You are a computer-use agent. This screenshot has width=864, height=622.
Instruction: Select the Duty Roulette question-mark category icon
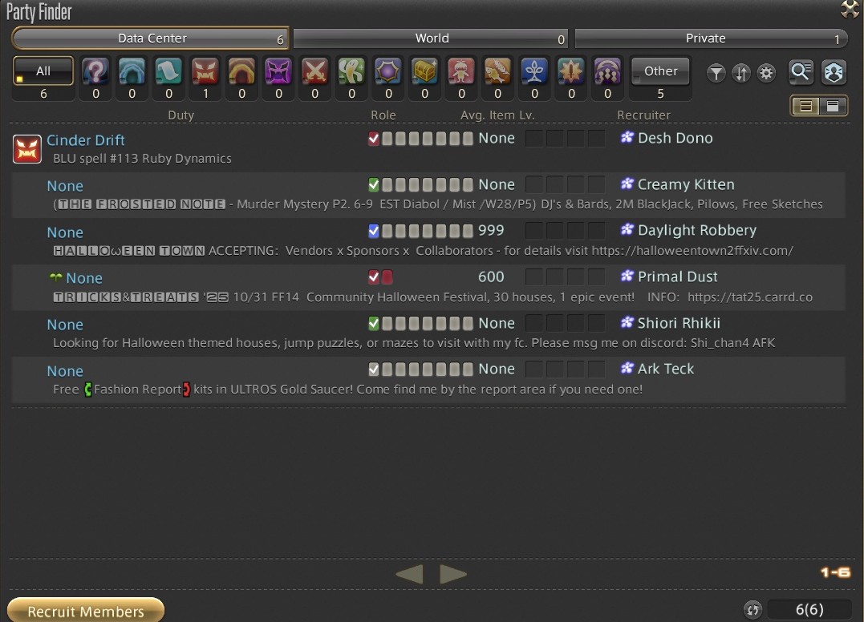click(95, 71)
